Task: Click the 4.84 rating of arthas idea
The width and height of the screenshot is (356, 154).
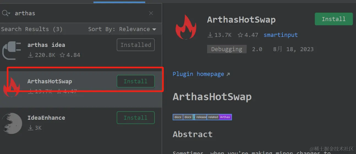Action: pos(70,55)
